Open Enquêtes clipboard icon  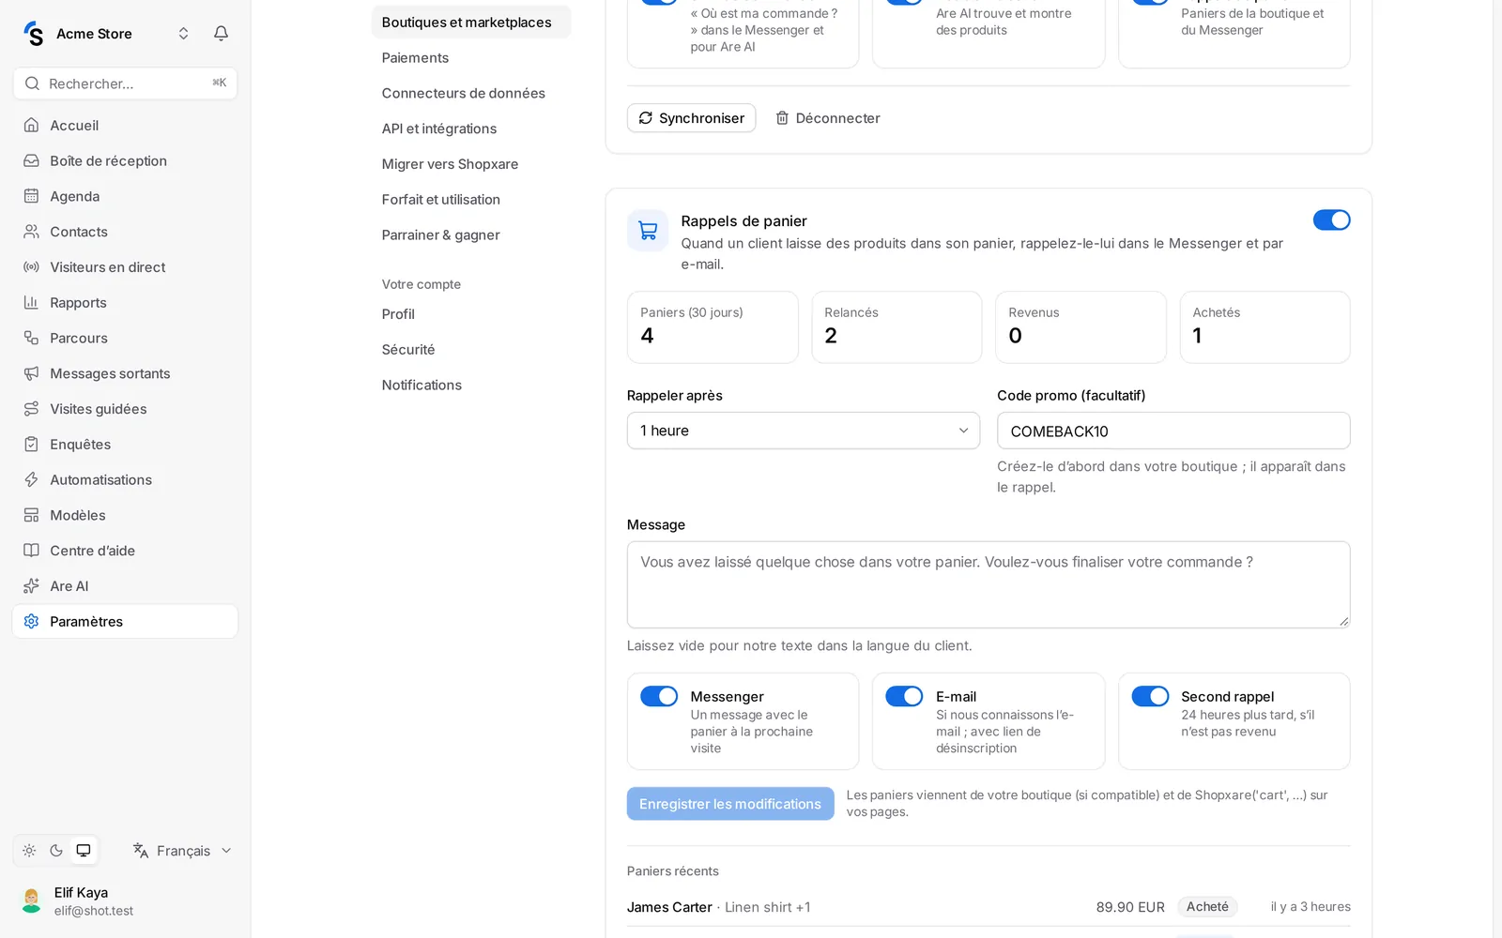point(31,445)
